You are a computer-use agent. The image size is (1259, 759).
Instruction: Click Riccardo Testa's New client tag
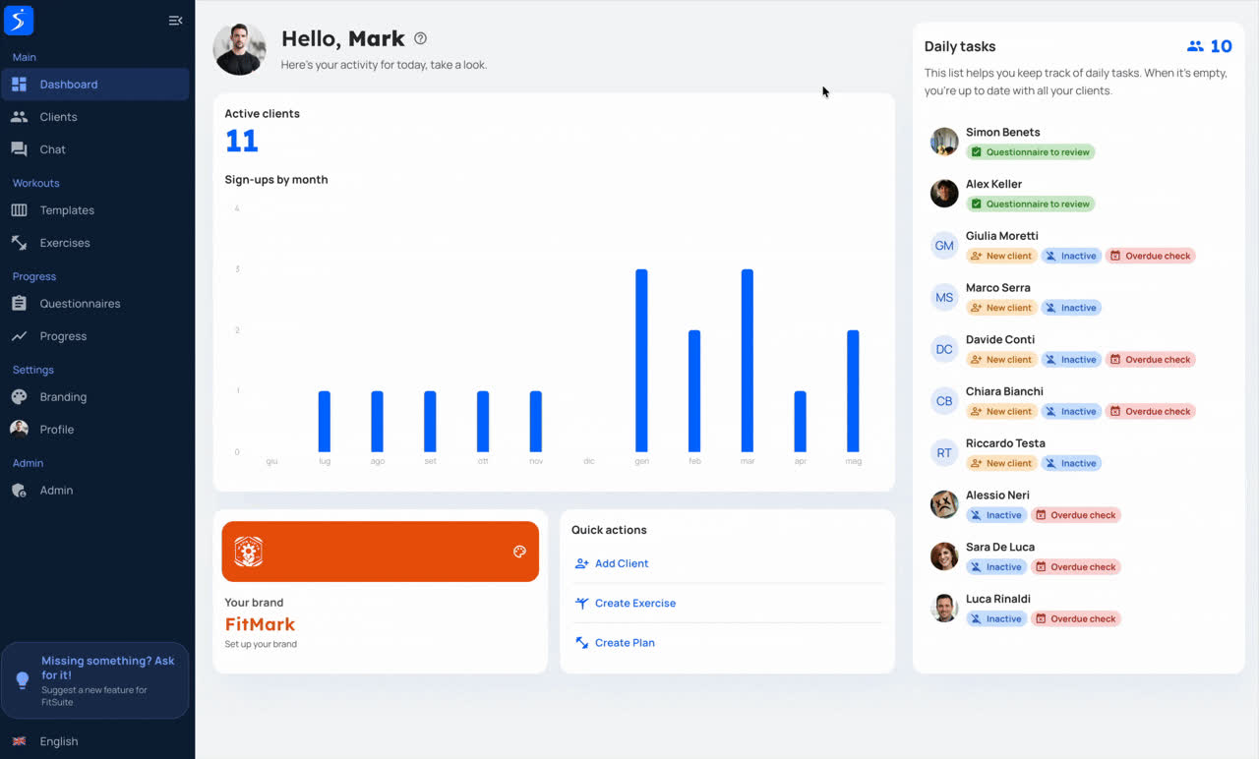coord(1001,463)
